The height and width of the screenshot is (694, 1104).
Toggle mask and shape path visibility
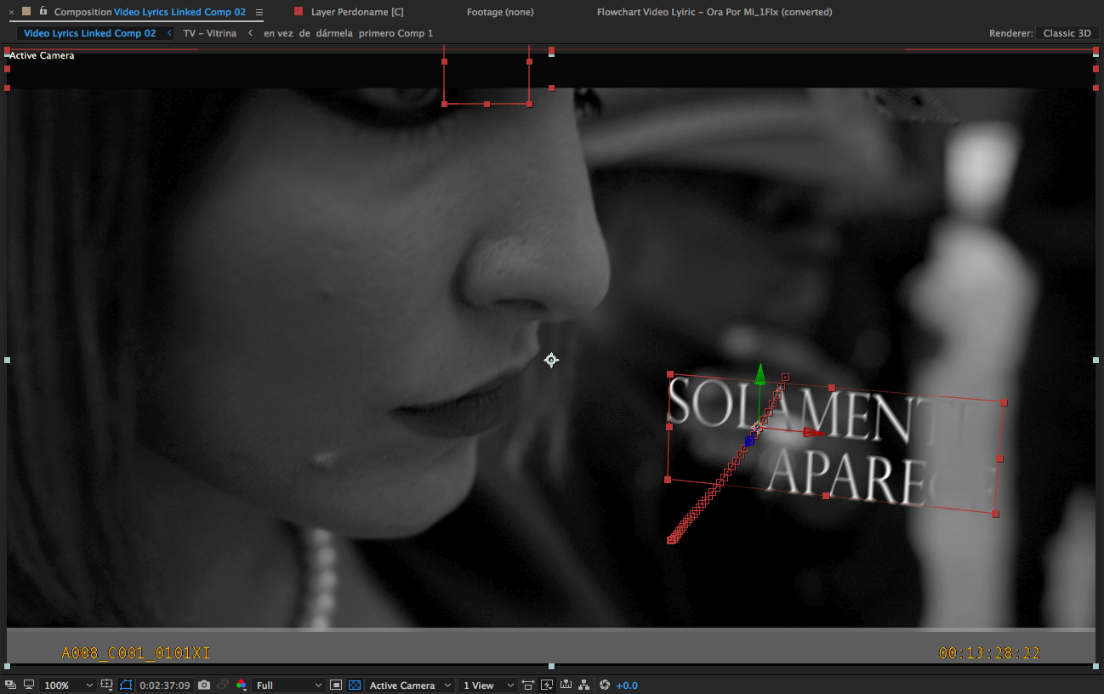[x=127, y=685]
